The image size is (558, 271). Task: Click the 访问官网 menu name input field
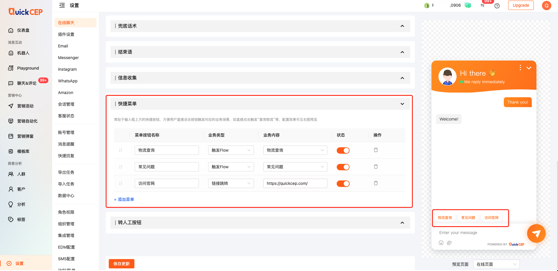click(x=167, y=183)
